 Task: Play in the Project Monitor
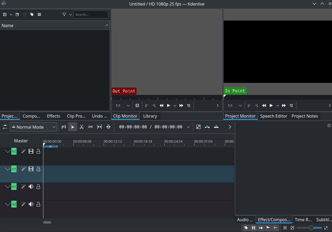(x=271, y=105)
